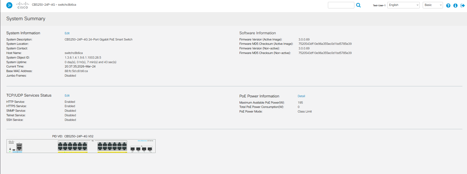Image resolution: width=467 pixels, height=174 pixels.
Task: Click the HTTPS Service Enabled value
Action: tap(70, 106)
